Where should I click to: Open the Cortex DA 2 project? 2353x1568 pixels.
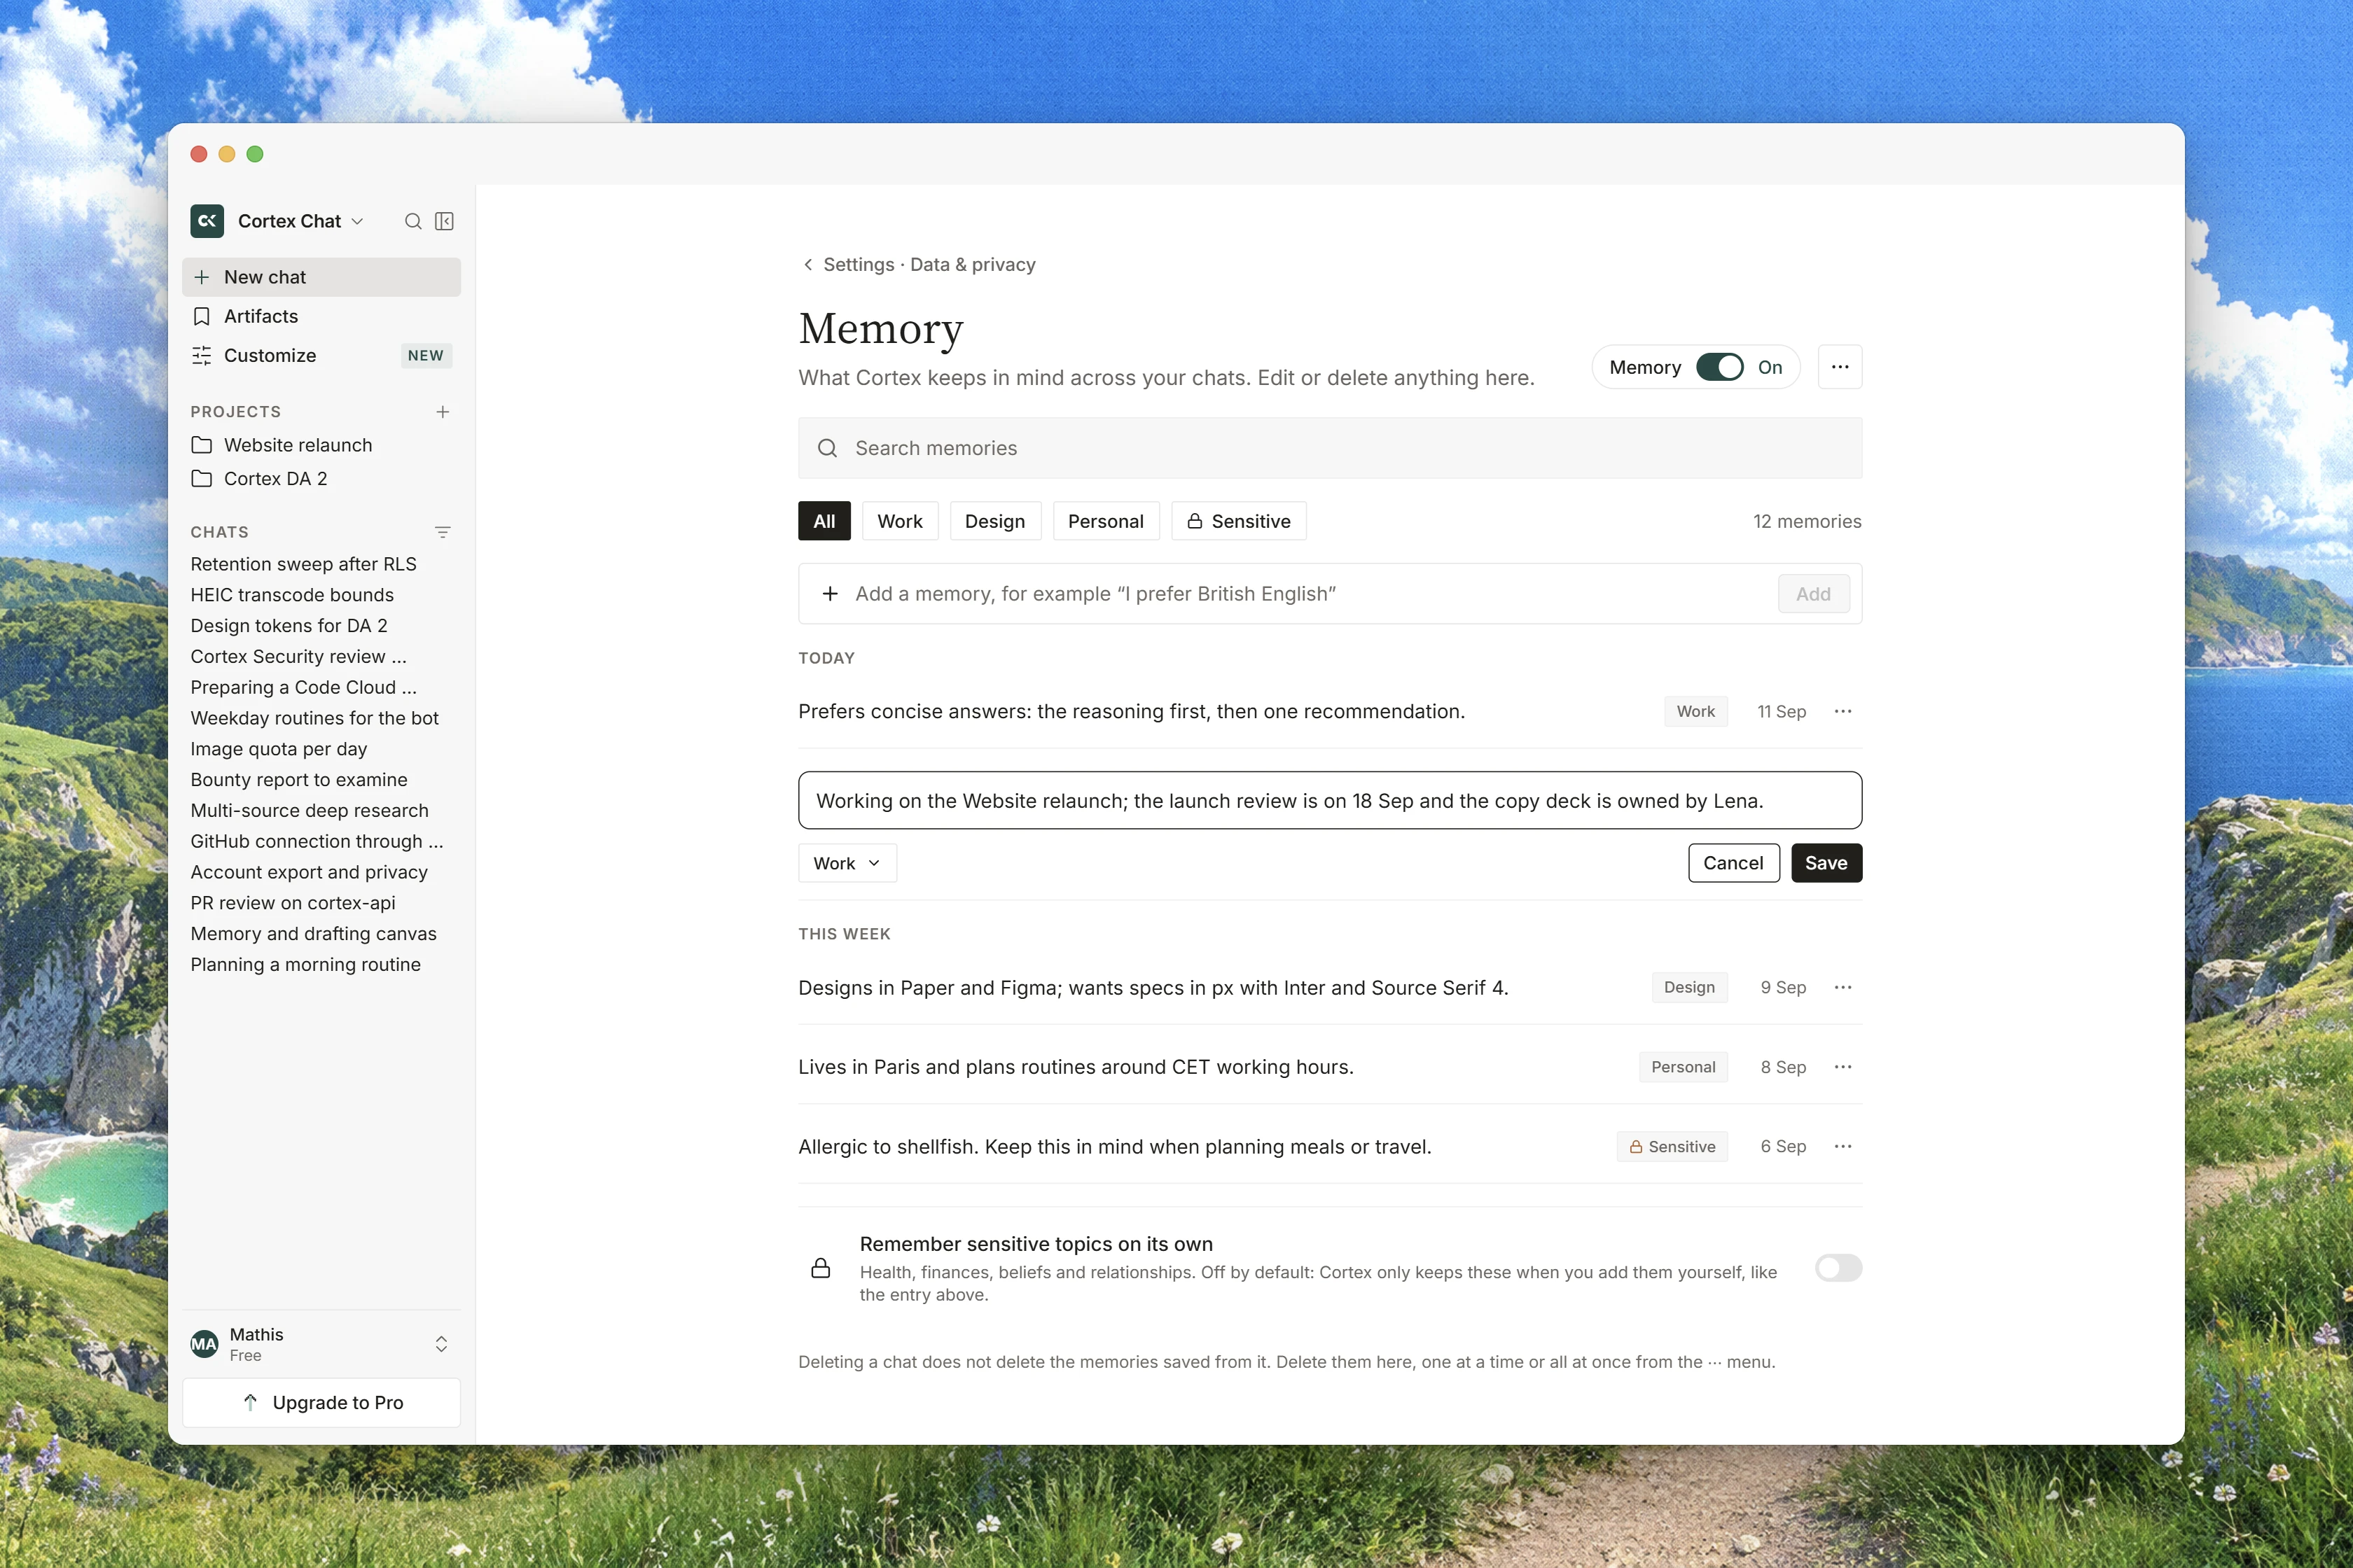321,479
